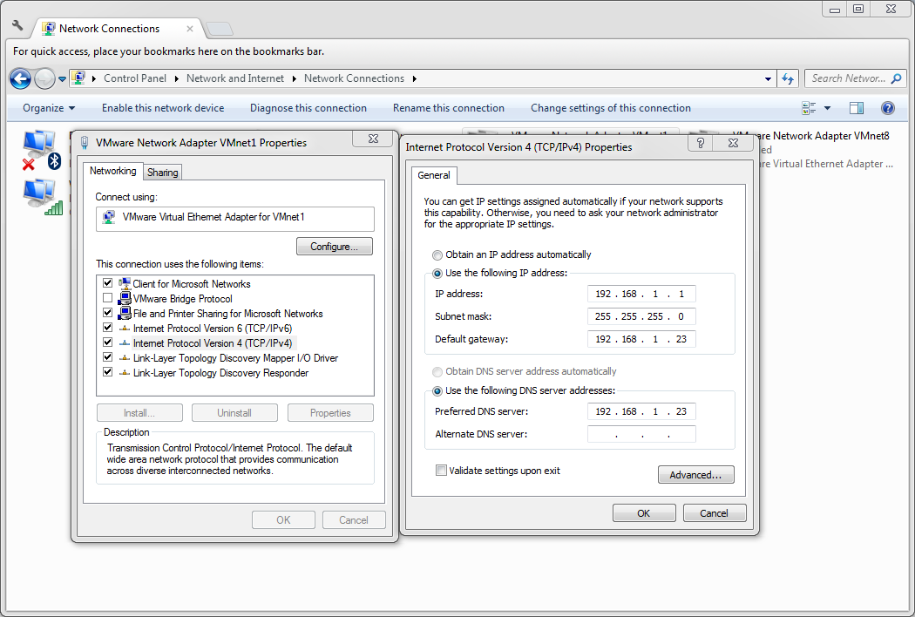Image resolution: width=915 pixels, height=617 pixels.
Task: Expand the arrow after Network Connections breadcrumb
Action: pyautogui.click(x=414, y=78)
